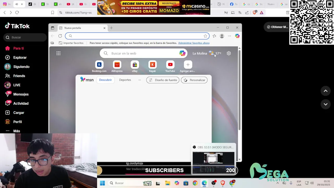Switch to Facebook tab in Brave

click(x=234, y=4)
